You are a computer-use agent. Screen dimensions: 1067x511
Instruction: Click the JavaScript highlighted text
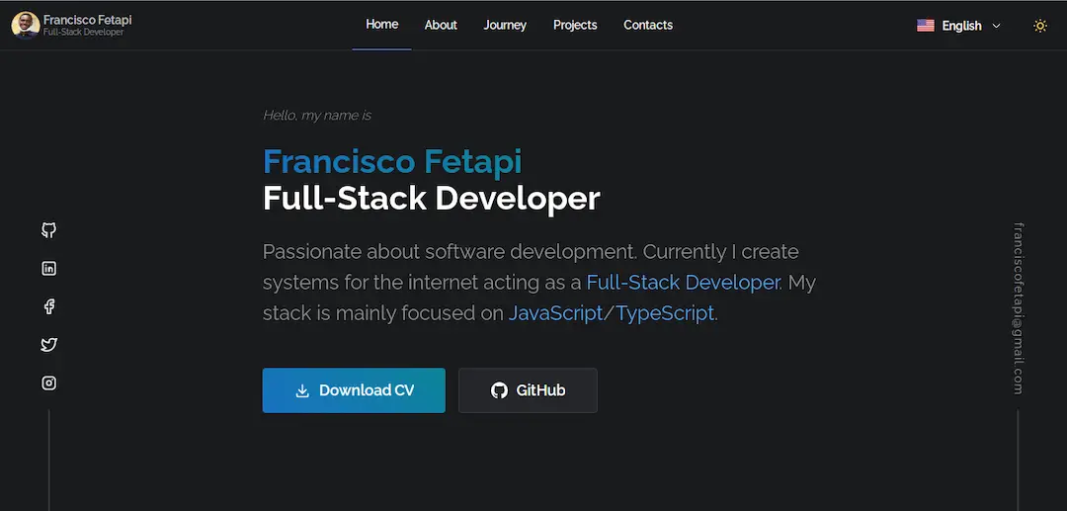555,313
